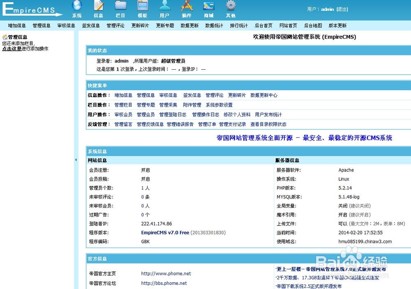Open 管理评论 in the quick menu
The width and height of the screenshot is (411, 289).
click(x=215, y=95)
